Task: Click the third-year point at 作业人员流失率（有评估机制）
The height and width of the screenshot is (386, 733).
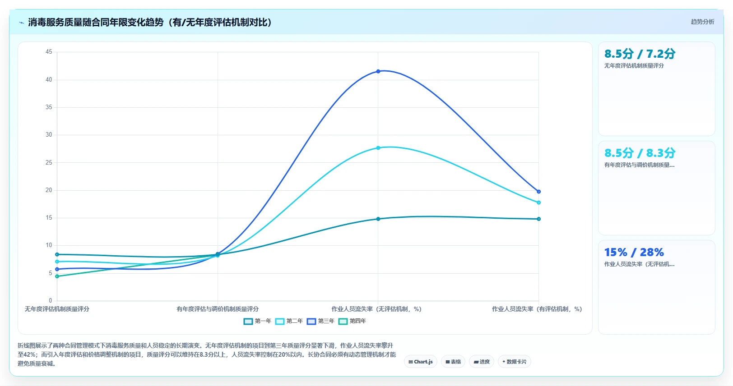Action: point(538,192)
